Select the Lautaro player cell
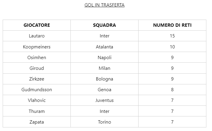The image size is (212, 131). [x=37, y=36]
